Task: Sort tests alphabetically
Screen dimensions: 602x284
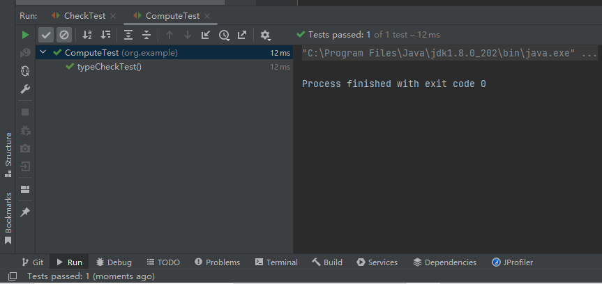Action: tap(87, 34)
